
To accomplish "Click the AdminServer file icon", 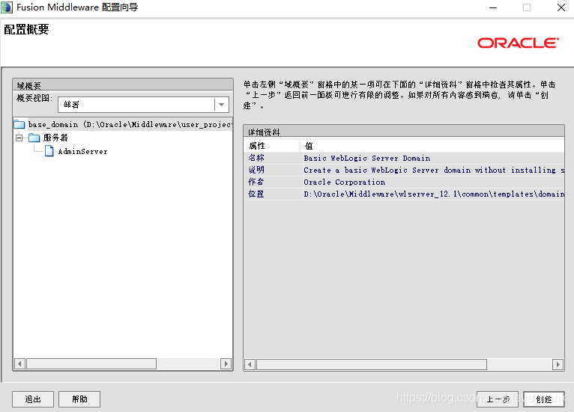I will 49,151.
